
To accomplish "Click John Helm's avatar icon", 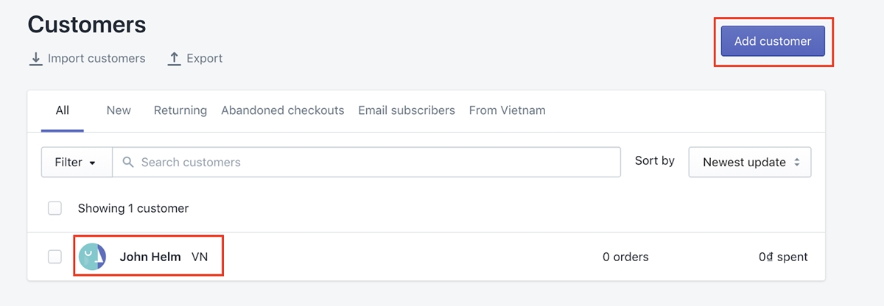I will click(x=92, y=257).
